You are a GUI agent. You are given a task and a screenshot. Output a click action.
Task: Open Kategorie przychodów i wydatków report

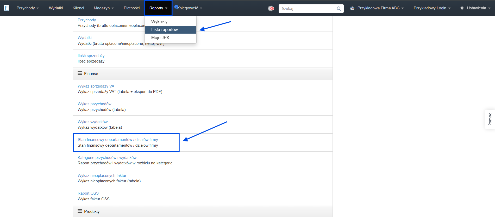[107, 158]
